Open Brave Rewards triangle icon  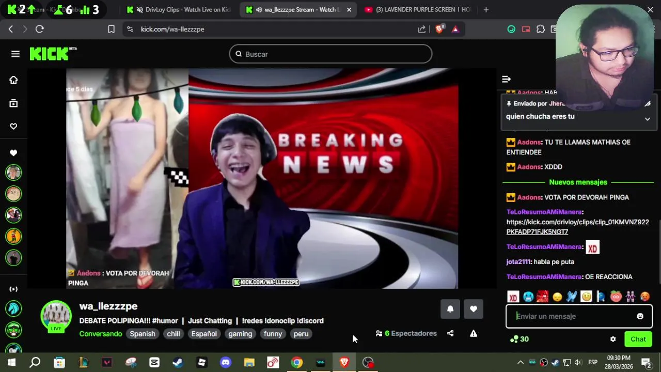(455, 29)
